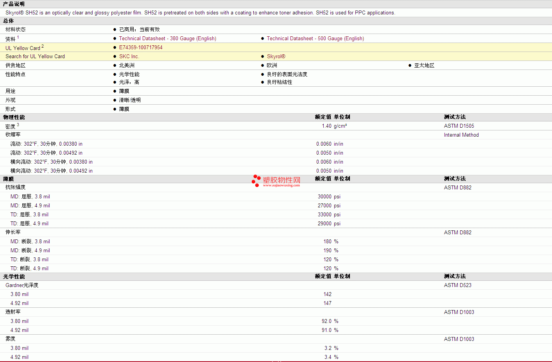Image resolution: width=552 pixels, height=362 pixels.
Task: Click the gloss value 142
Action: 327,294
